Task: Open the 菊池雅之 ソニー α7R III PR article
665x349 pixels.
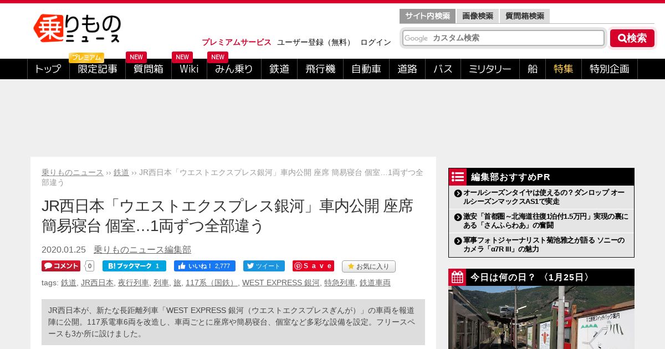Action: coord(544,245)
